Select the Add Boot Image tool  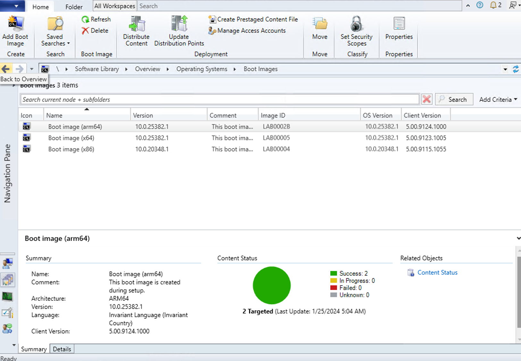click(x=15, y=30)
